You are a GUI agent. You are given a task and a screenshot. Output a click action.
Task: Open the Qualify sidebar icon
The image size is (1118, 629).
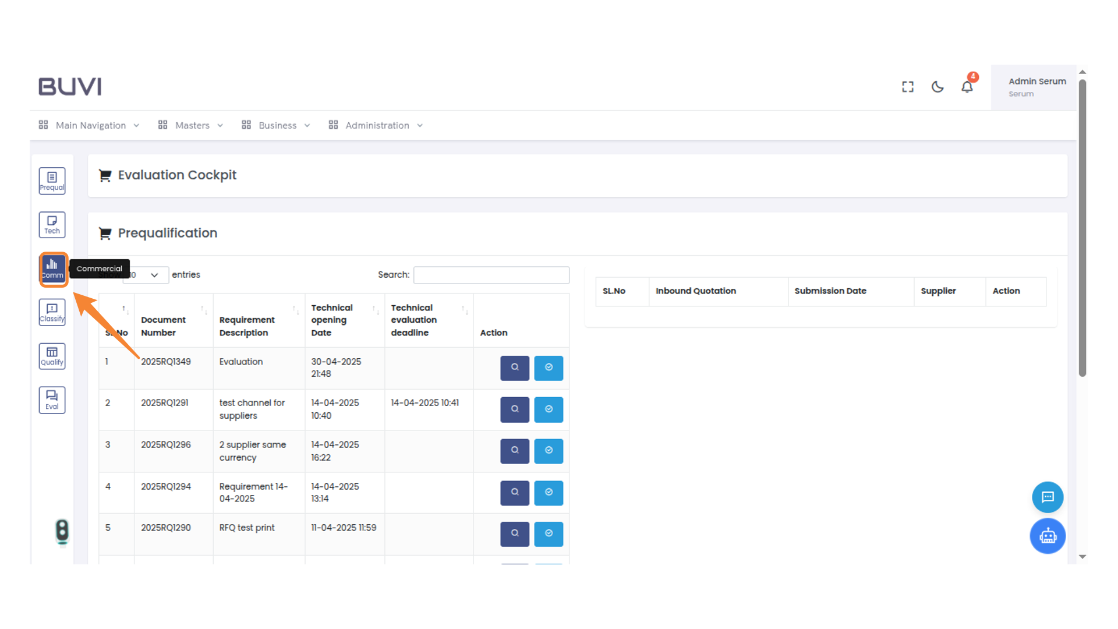[52, 356]
